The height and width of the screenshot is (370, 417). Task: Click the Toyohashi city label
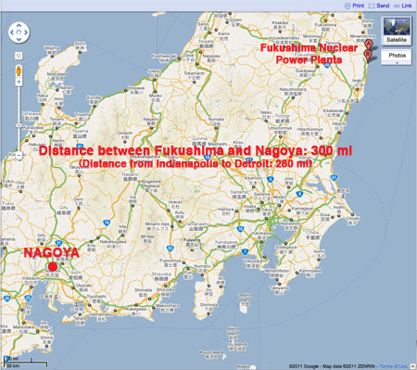pyautogui.click(x=96, y=298)
